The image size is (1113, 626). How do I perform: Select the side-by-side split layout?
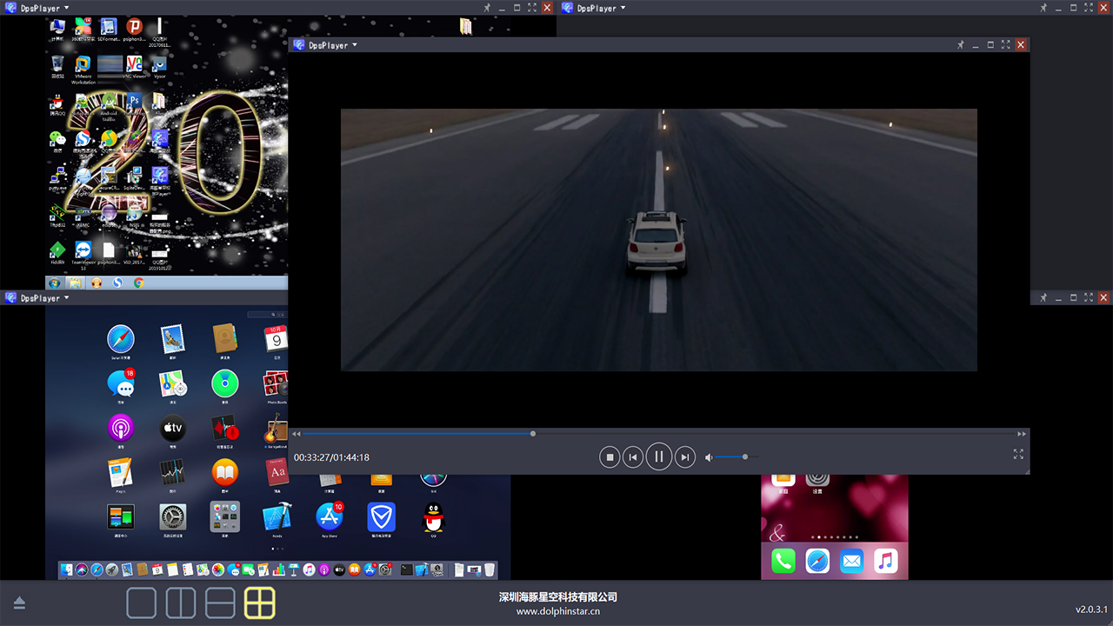point(181,603)
